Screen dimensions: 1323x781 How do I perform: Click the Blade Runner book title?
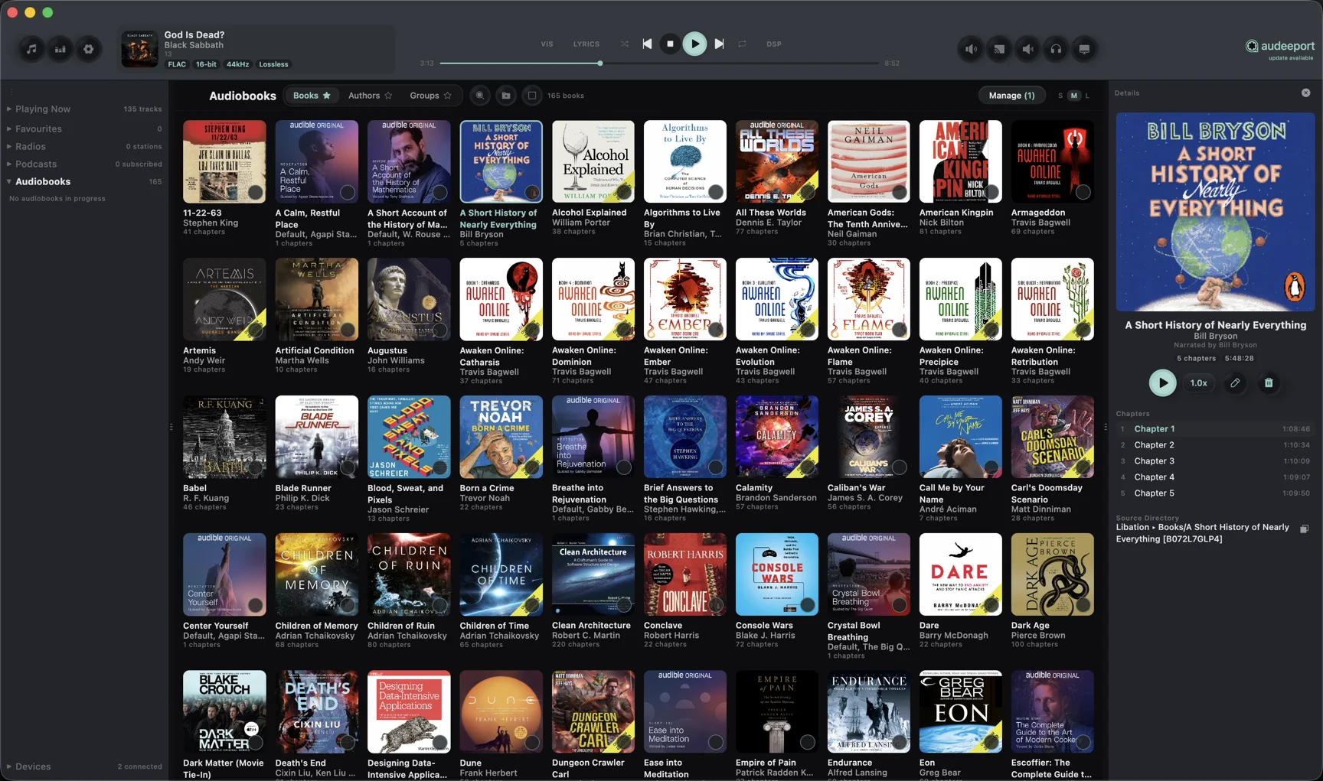click(x=303, y=488)
